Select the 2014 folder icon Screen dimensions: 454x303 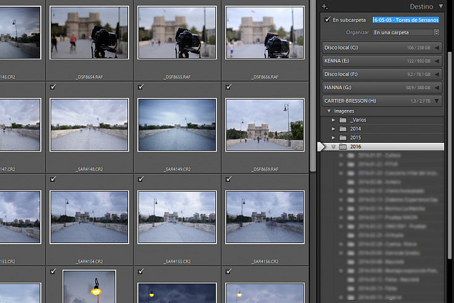pyautogui.click(x=343, y=129)
